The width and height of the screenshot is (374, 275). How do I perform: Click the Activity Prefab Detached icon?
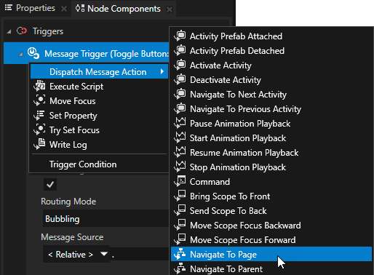tap(180, 50)
